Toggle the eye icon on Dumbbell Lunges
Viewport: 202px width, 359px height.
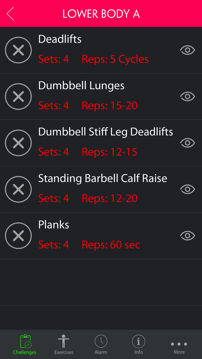point(187,96)
